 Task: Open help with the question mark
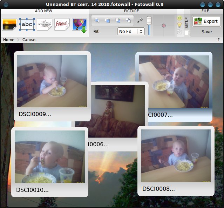tap(219, 40)
